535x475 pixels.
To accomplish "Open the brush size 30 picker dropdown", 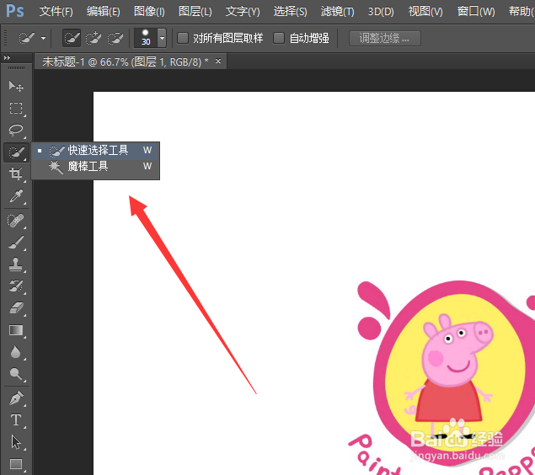I will (x=162, y=38).
